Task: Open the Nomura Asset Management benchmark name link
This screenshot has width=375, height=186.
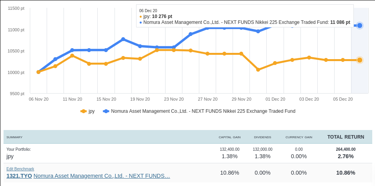Action: coord(102,176)
